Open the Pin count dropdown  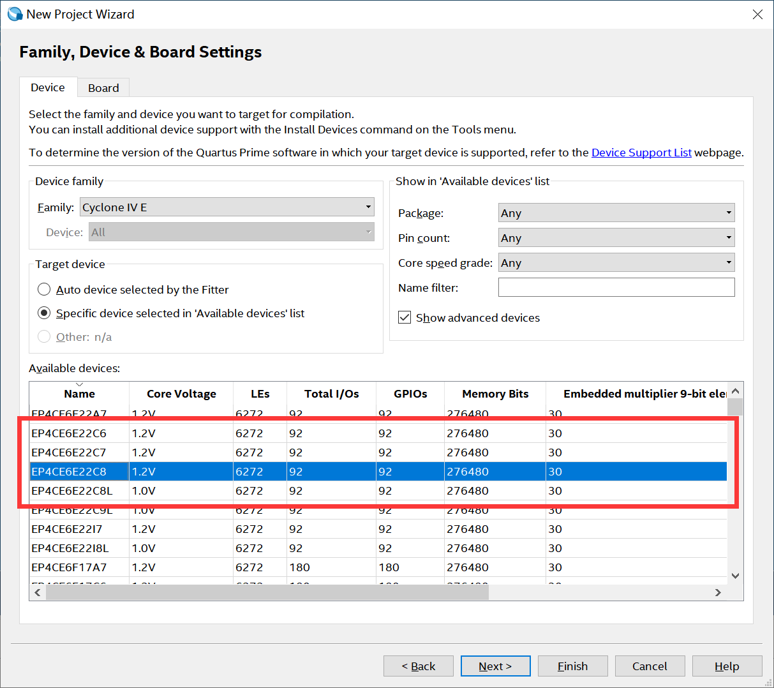click(x=616, y=238)
